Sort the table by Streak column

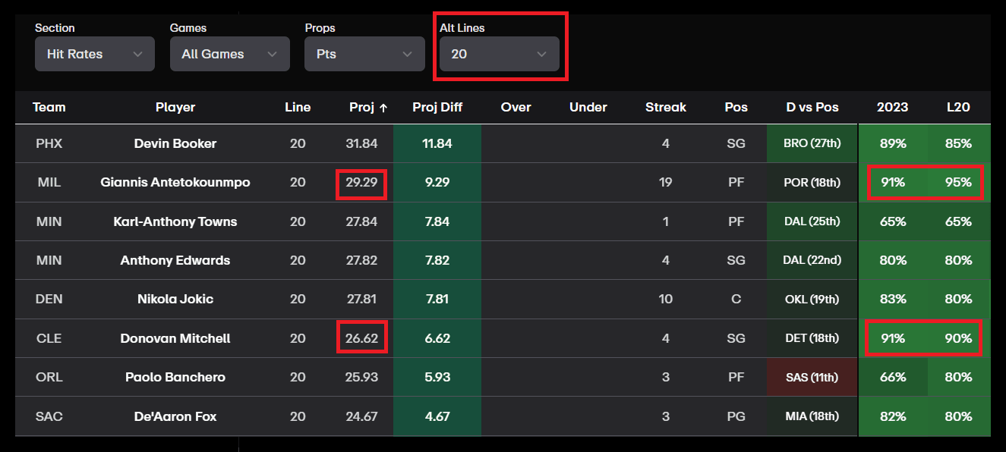[666, 108]
